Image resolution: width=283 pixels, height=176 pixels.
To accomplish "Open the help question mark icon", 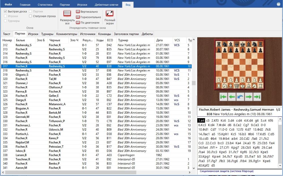I will [278, 5].
